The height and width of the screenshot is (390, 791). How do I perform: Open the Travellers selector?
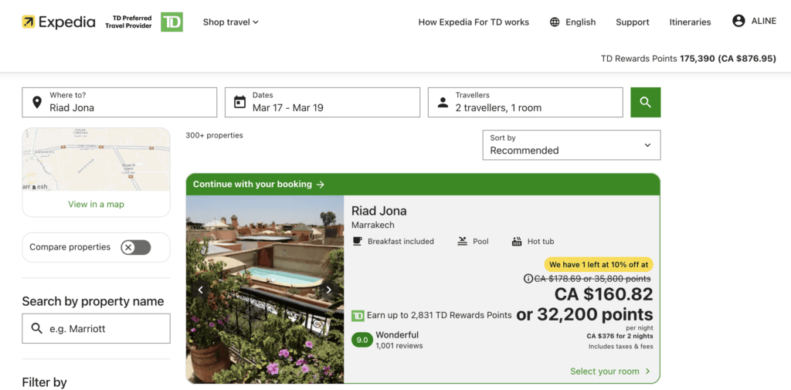525,102
